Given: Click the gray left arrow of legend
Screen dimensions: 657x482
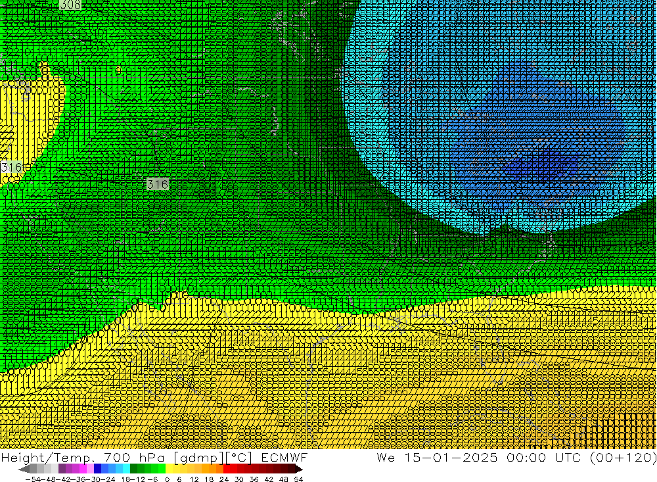Looking at the screenshot, I should [x=24, y=469].
